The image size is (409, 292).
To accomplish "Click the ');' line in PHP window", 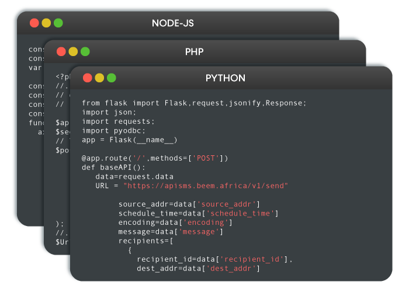I will [x=60, y=224].
